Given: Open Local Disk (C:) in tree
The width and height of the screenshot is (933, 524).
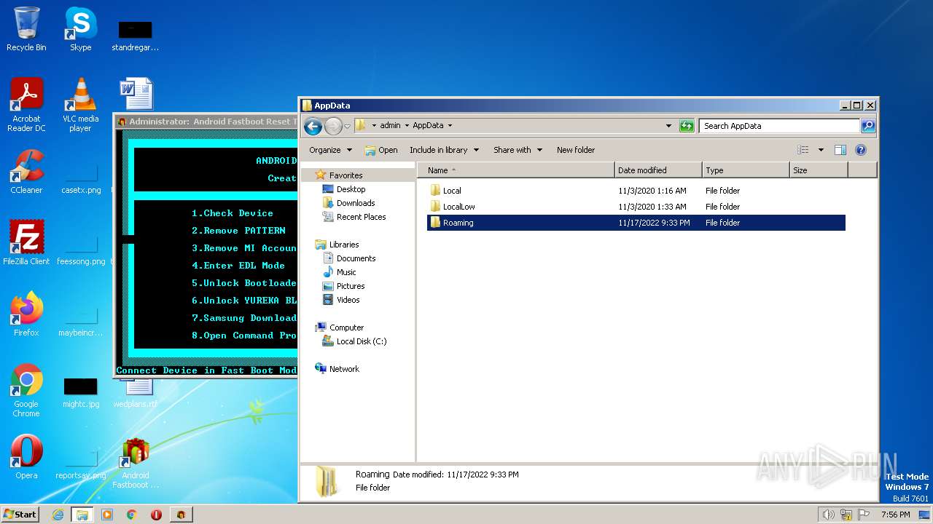Looking at the screenshot, I should coord(361,341).
